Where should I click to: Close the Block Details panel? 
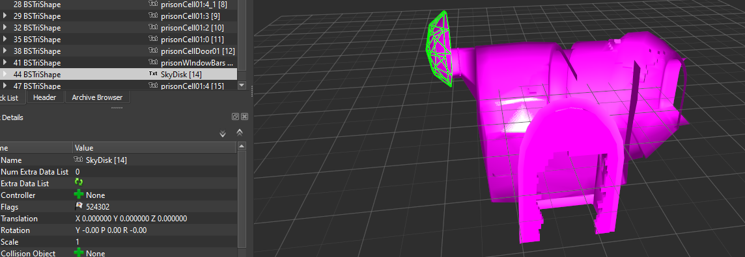coord(245,116)
